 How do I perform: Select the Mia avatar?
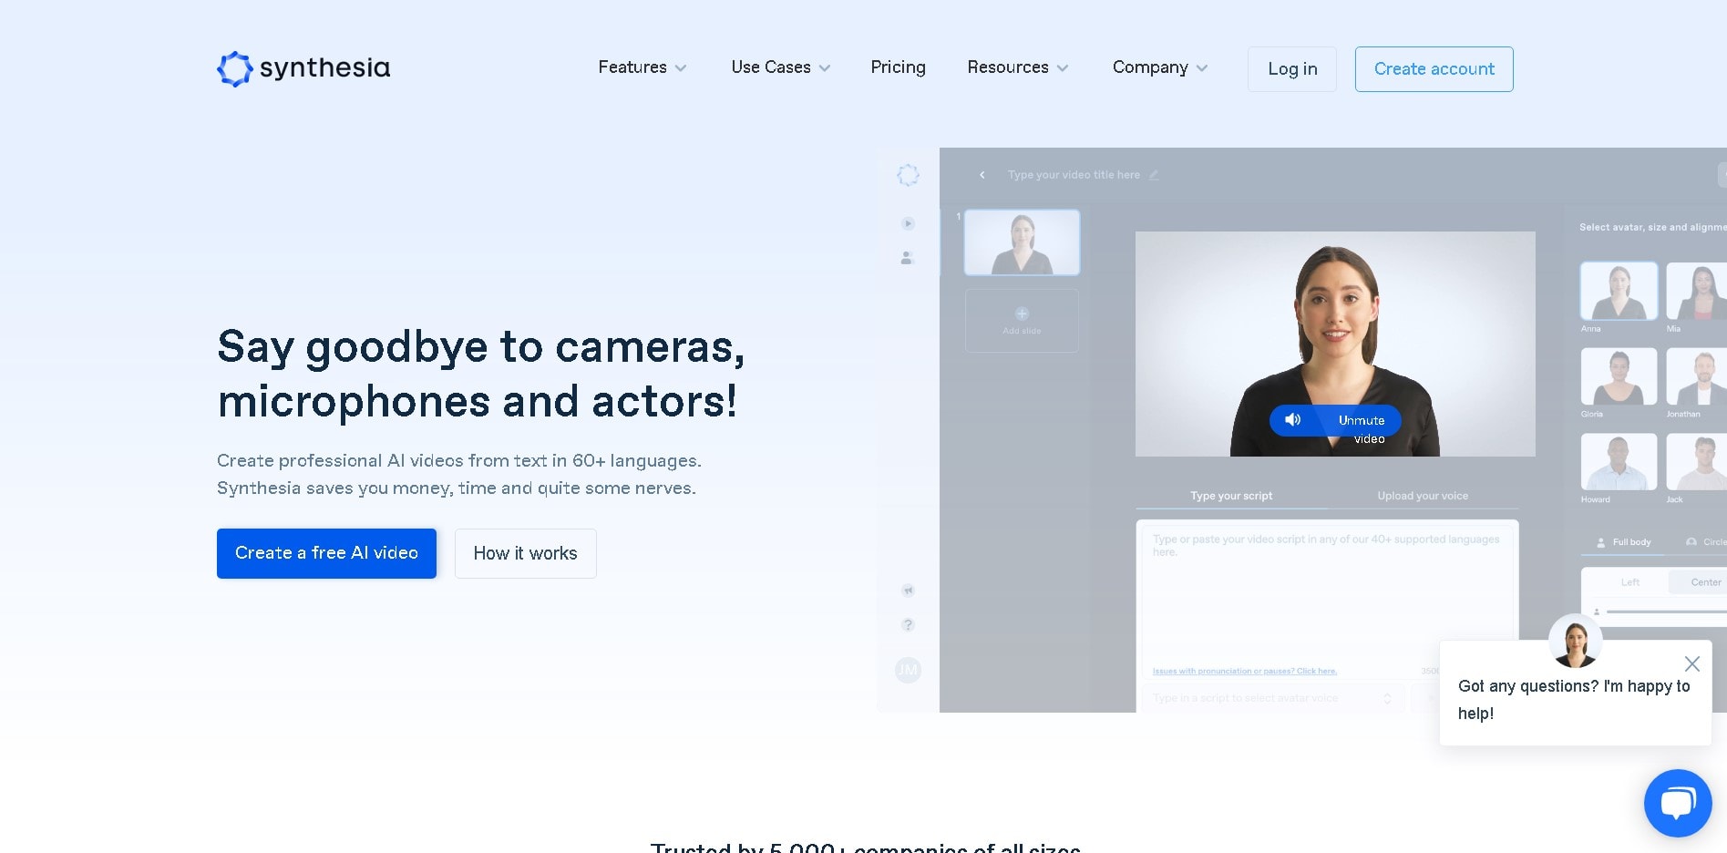pyautogui.click(x=1696, y=291)
